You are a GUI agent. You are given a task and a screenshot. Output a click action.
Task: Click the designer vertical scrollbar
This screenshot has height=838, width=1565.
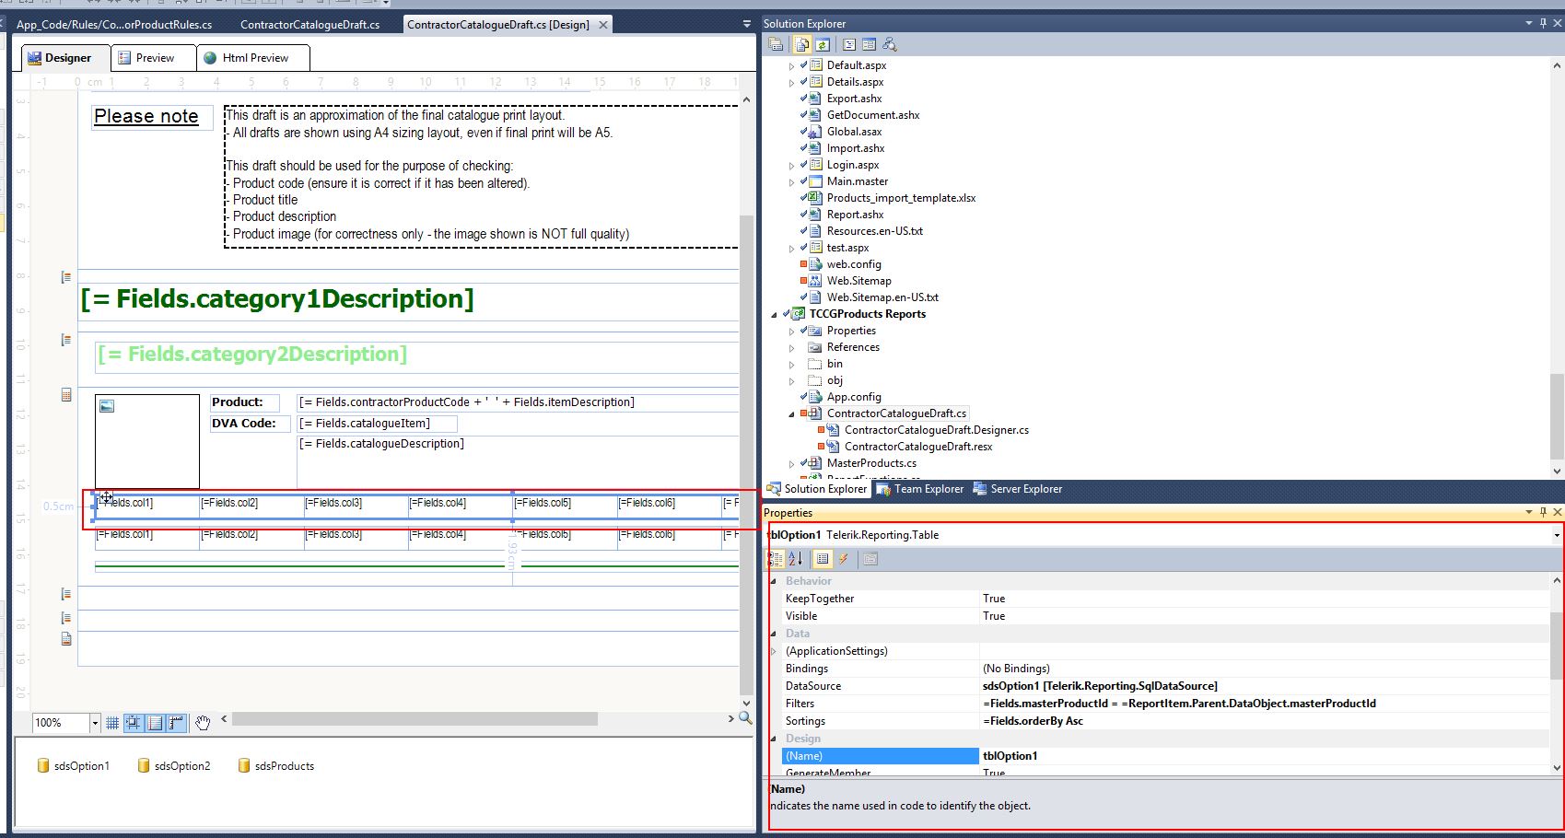(x=746, y=402)
